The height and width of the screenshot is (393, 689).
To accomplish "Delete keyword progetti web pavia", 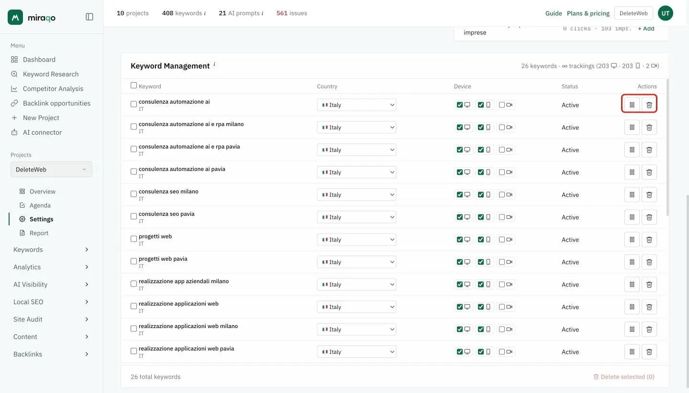I will tap(649, 262).
